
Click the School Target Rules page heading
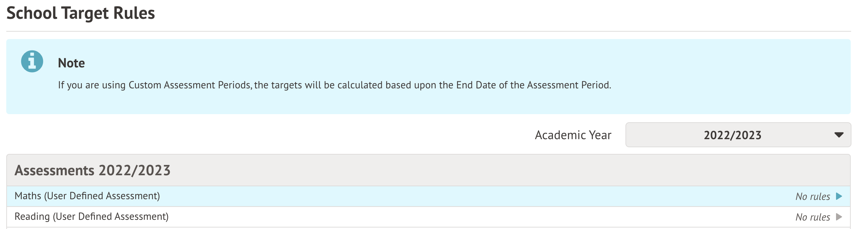point(81,13)
